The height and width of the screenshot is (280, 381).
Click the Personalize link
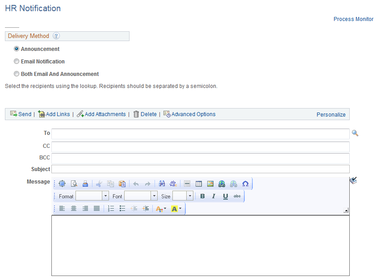331,115
